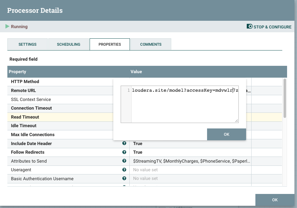Click Stop & Configure
This screenshot has width=297, height=208.
click(271, 27)
